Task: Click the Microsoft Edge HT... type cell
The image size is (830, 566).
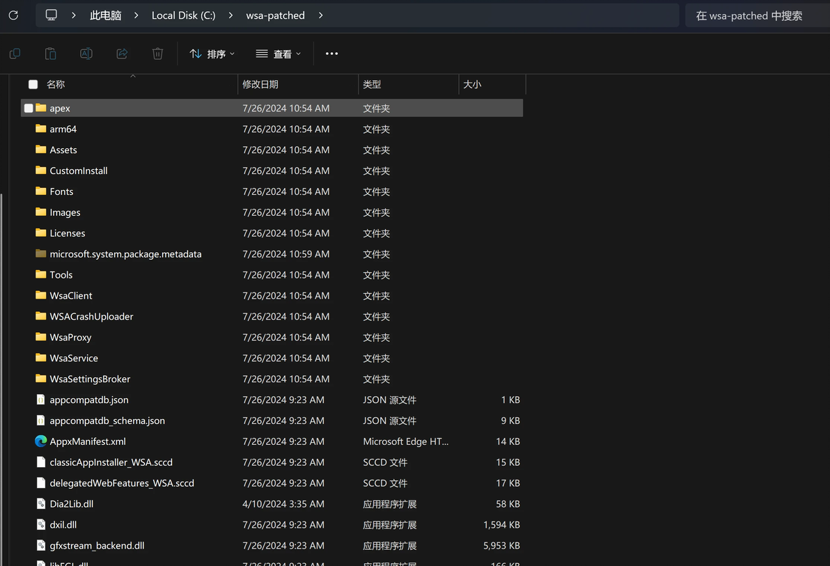Action: pyautogui.click(x=405, y=441)
